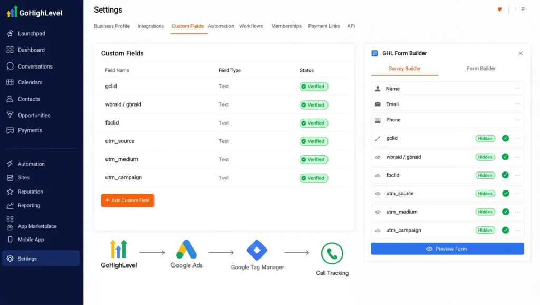Toggle visibility eye for wbraid / gbraid
Viewport: 540px width, 305px height.
click(378, 157)
